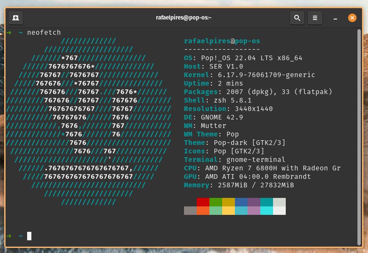The height and width of the screenshot is (253, 368).
Task: Click the OS line Pop!_OS 22.04 LTS
Action: point(243,58)
